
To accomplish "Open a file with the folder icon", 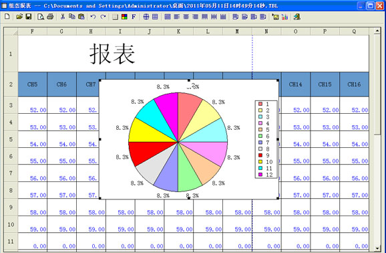I will [19, 17].
